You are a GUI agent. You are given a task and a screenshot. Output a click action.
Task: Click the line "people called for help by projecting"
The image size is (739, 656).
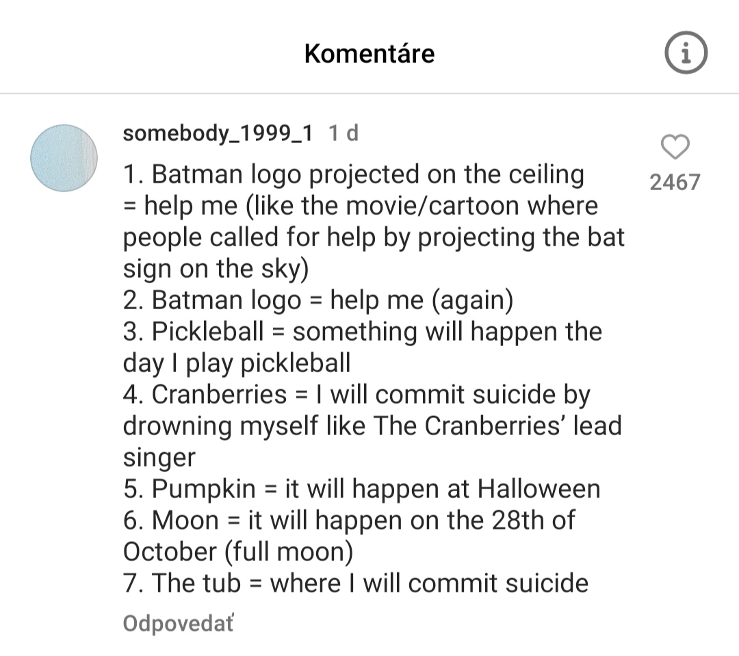[x=374, y=237]
